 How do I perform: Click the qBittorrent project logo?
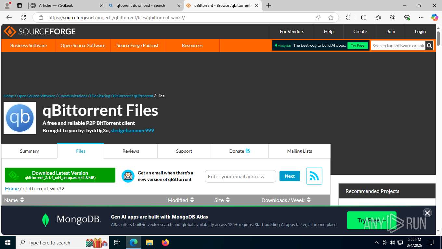click(20, 118)
